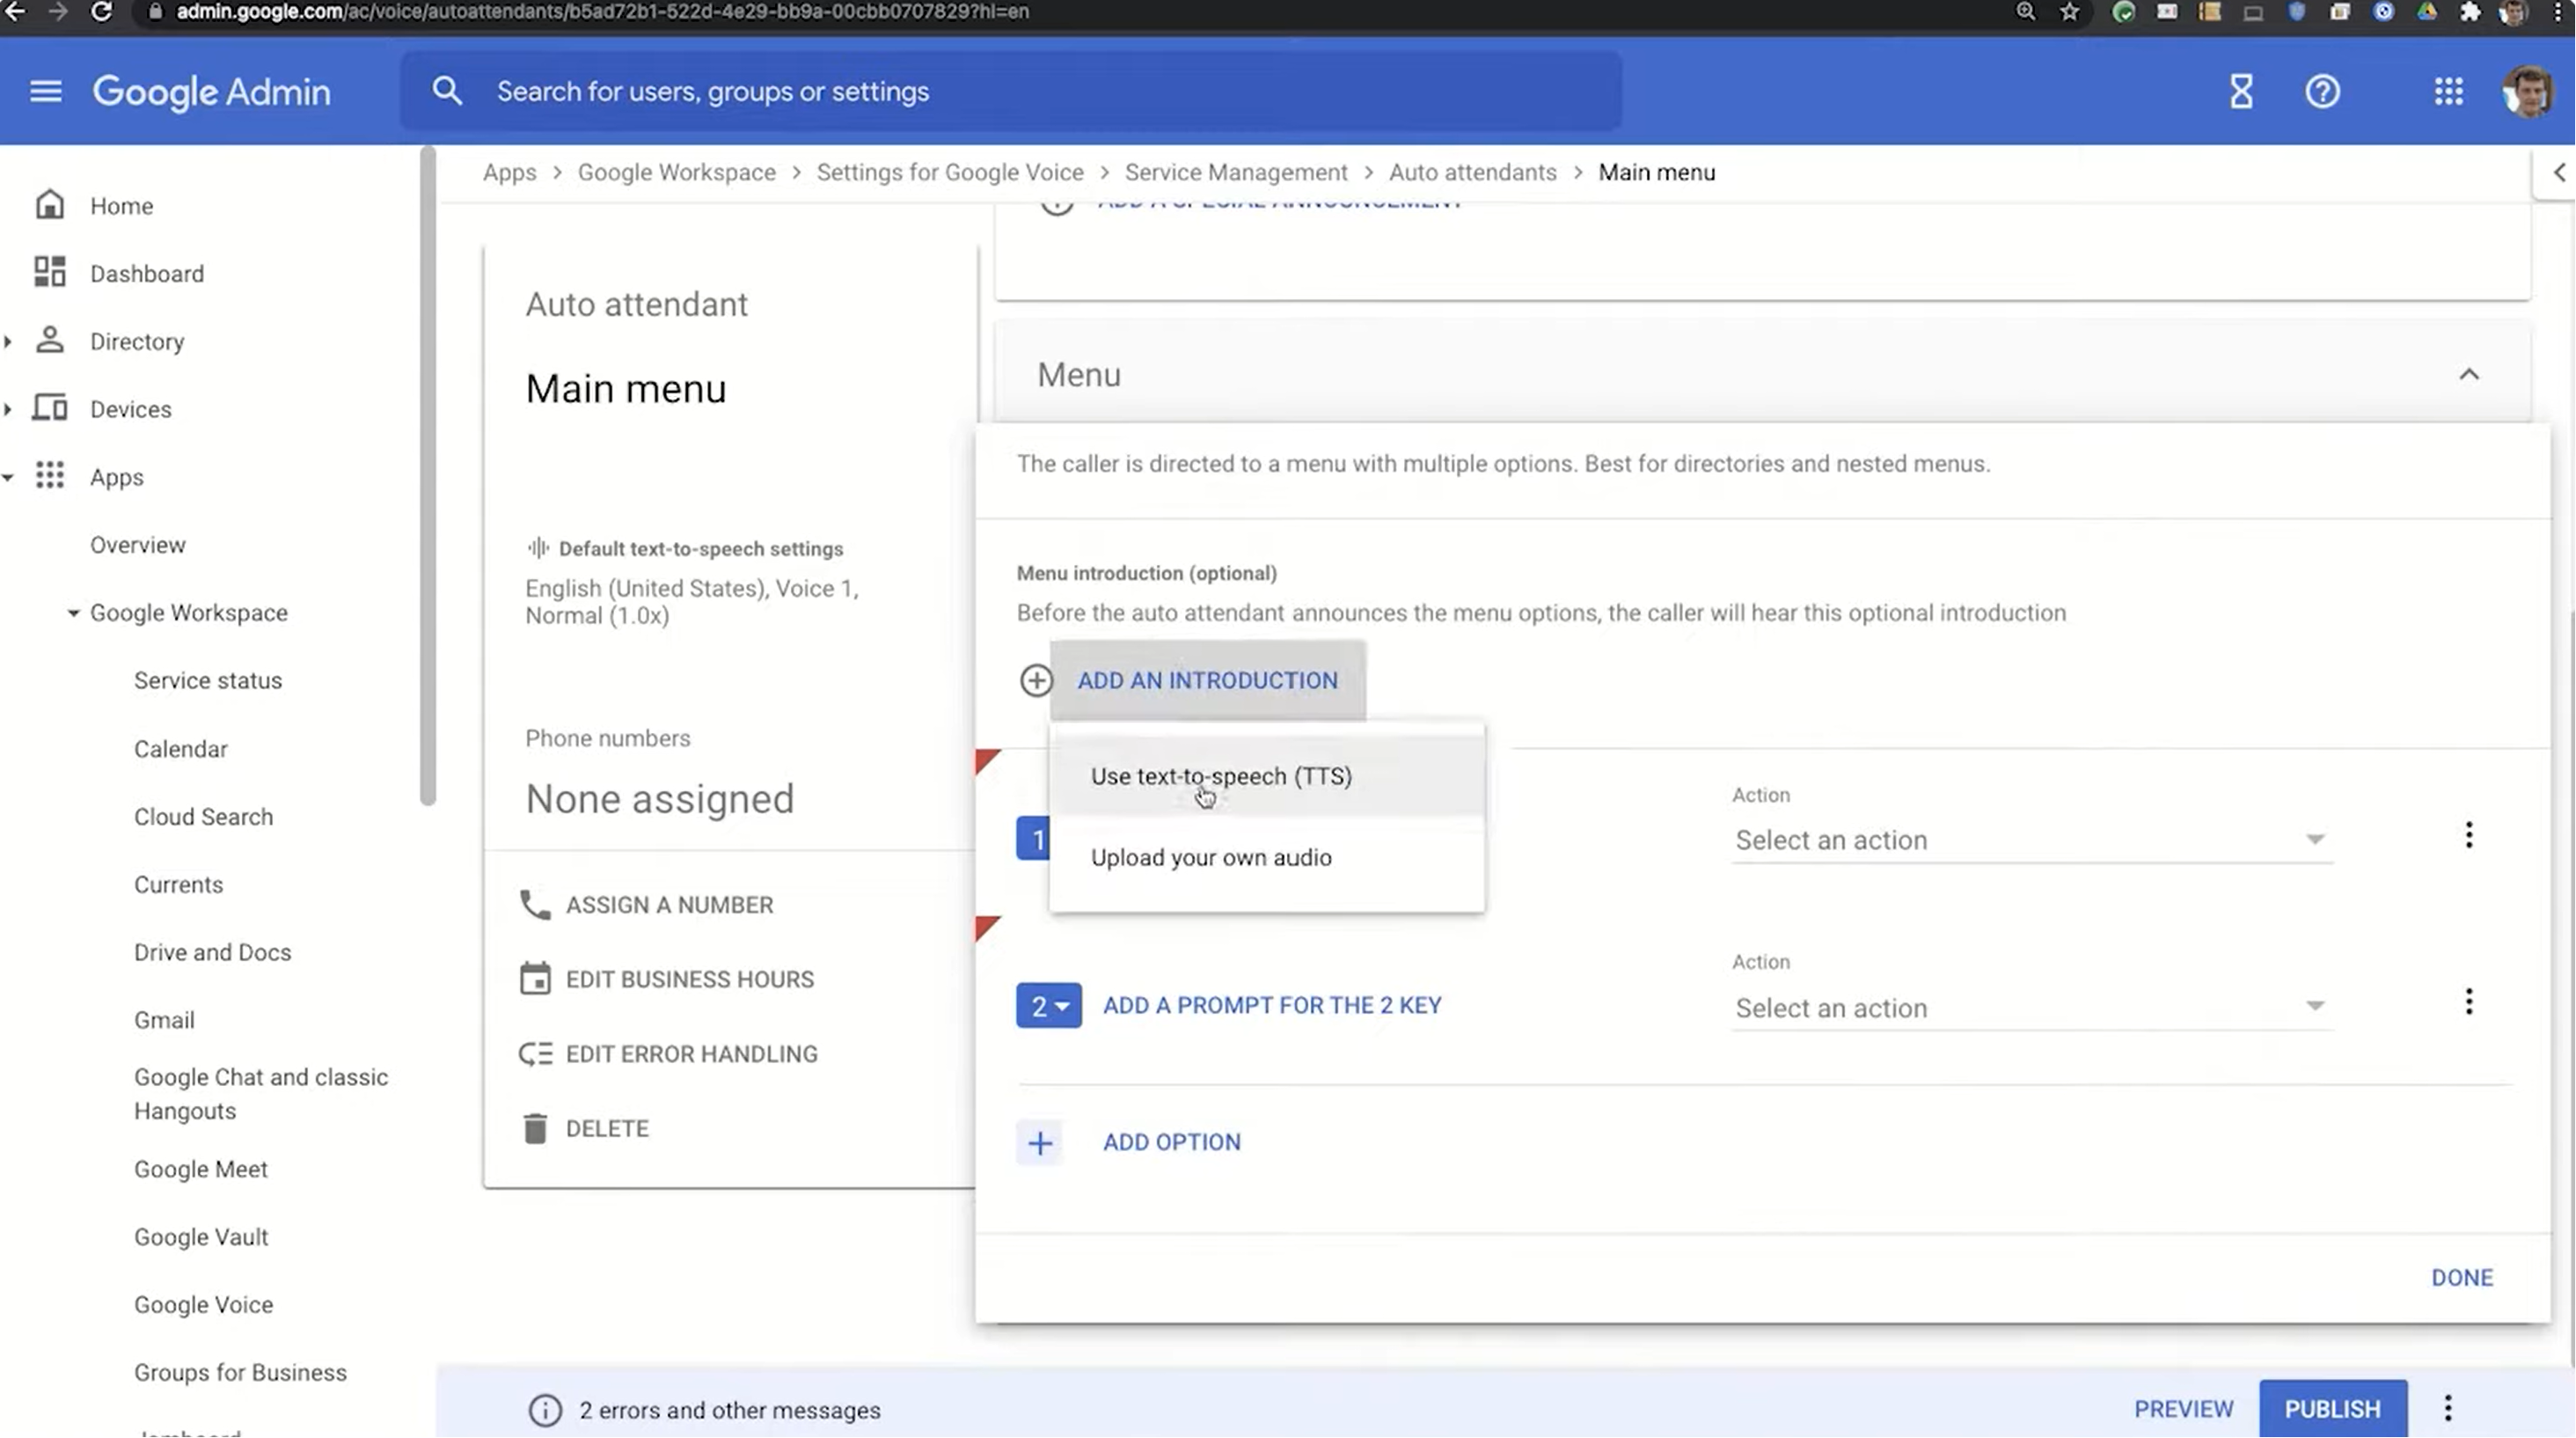The image size is (2576, 1438).
Task: Click the phone icon for Assign a Number
Action: click(x=535, y=905)
